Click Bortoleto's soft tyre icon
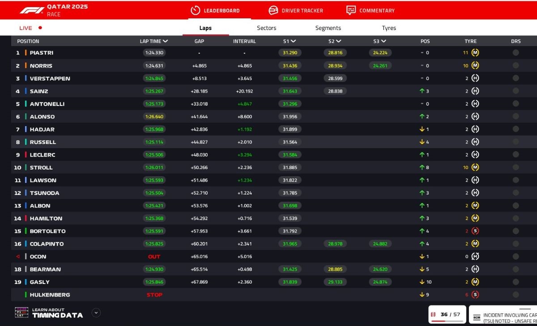 [475, 231]
